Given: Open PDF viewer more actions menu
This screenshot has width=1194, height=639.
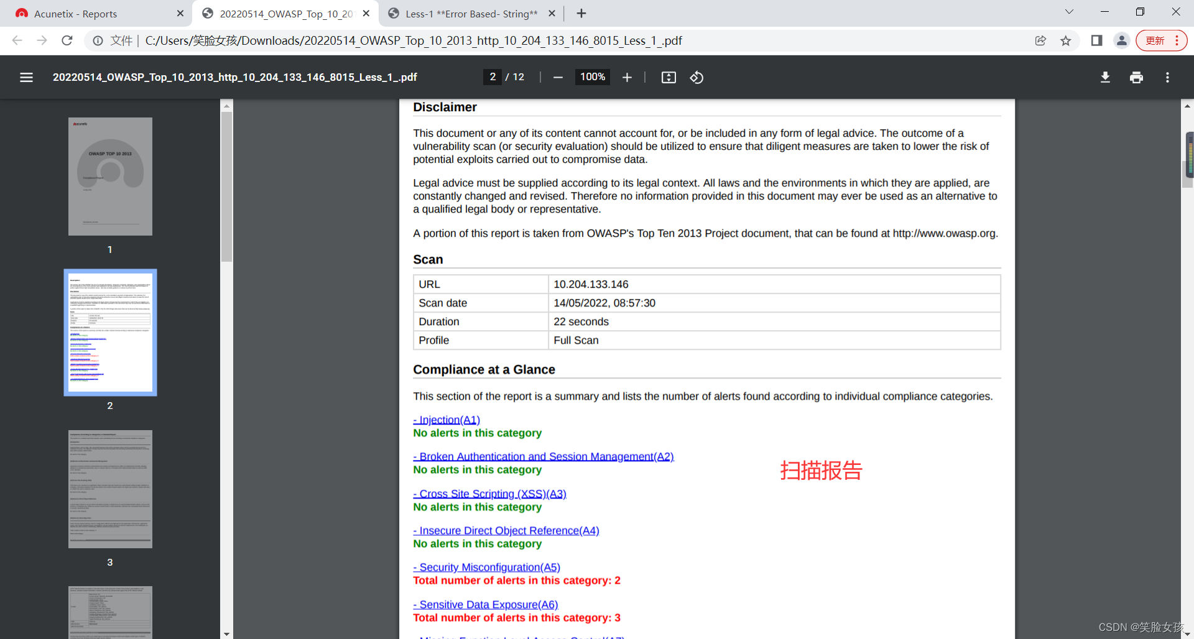Looking at the screenshot, I should 1167,77.
